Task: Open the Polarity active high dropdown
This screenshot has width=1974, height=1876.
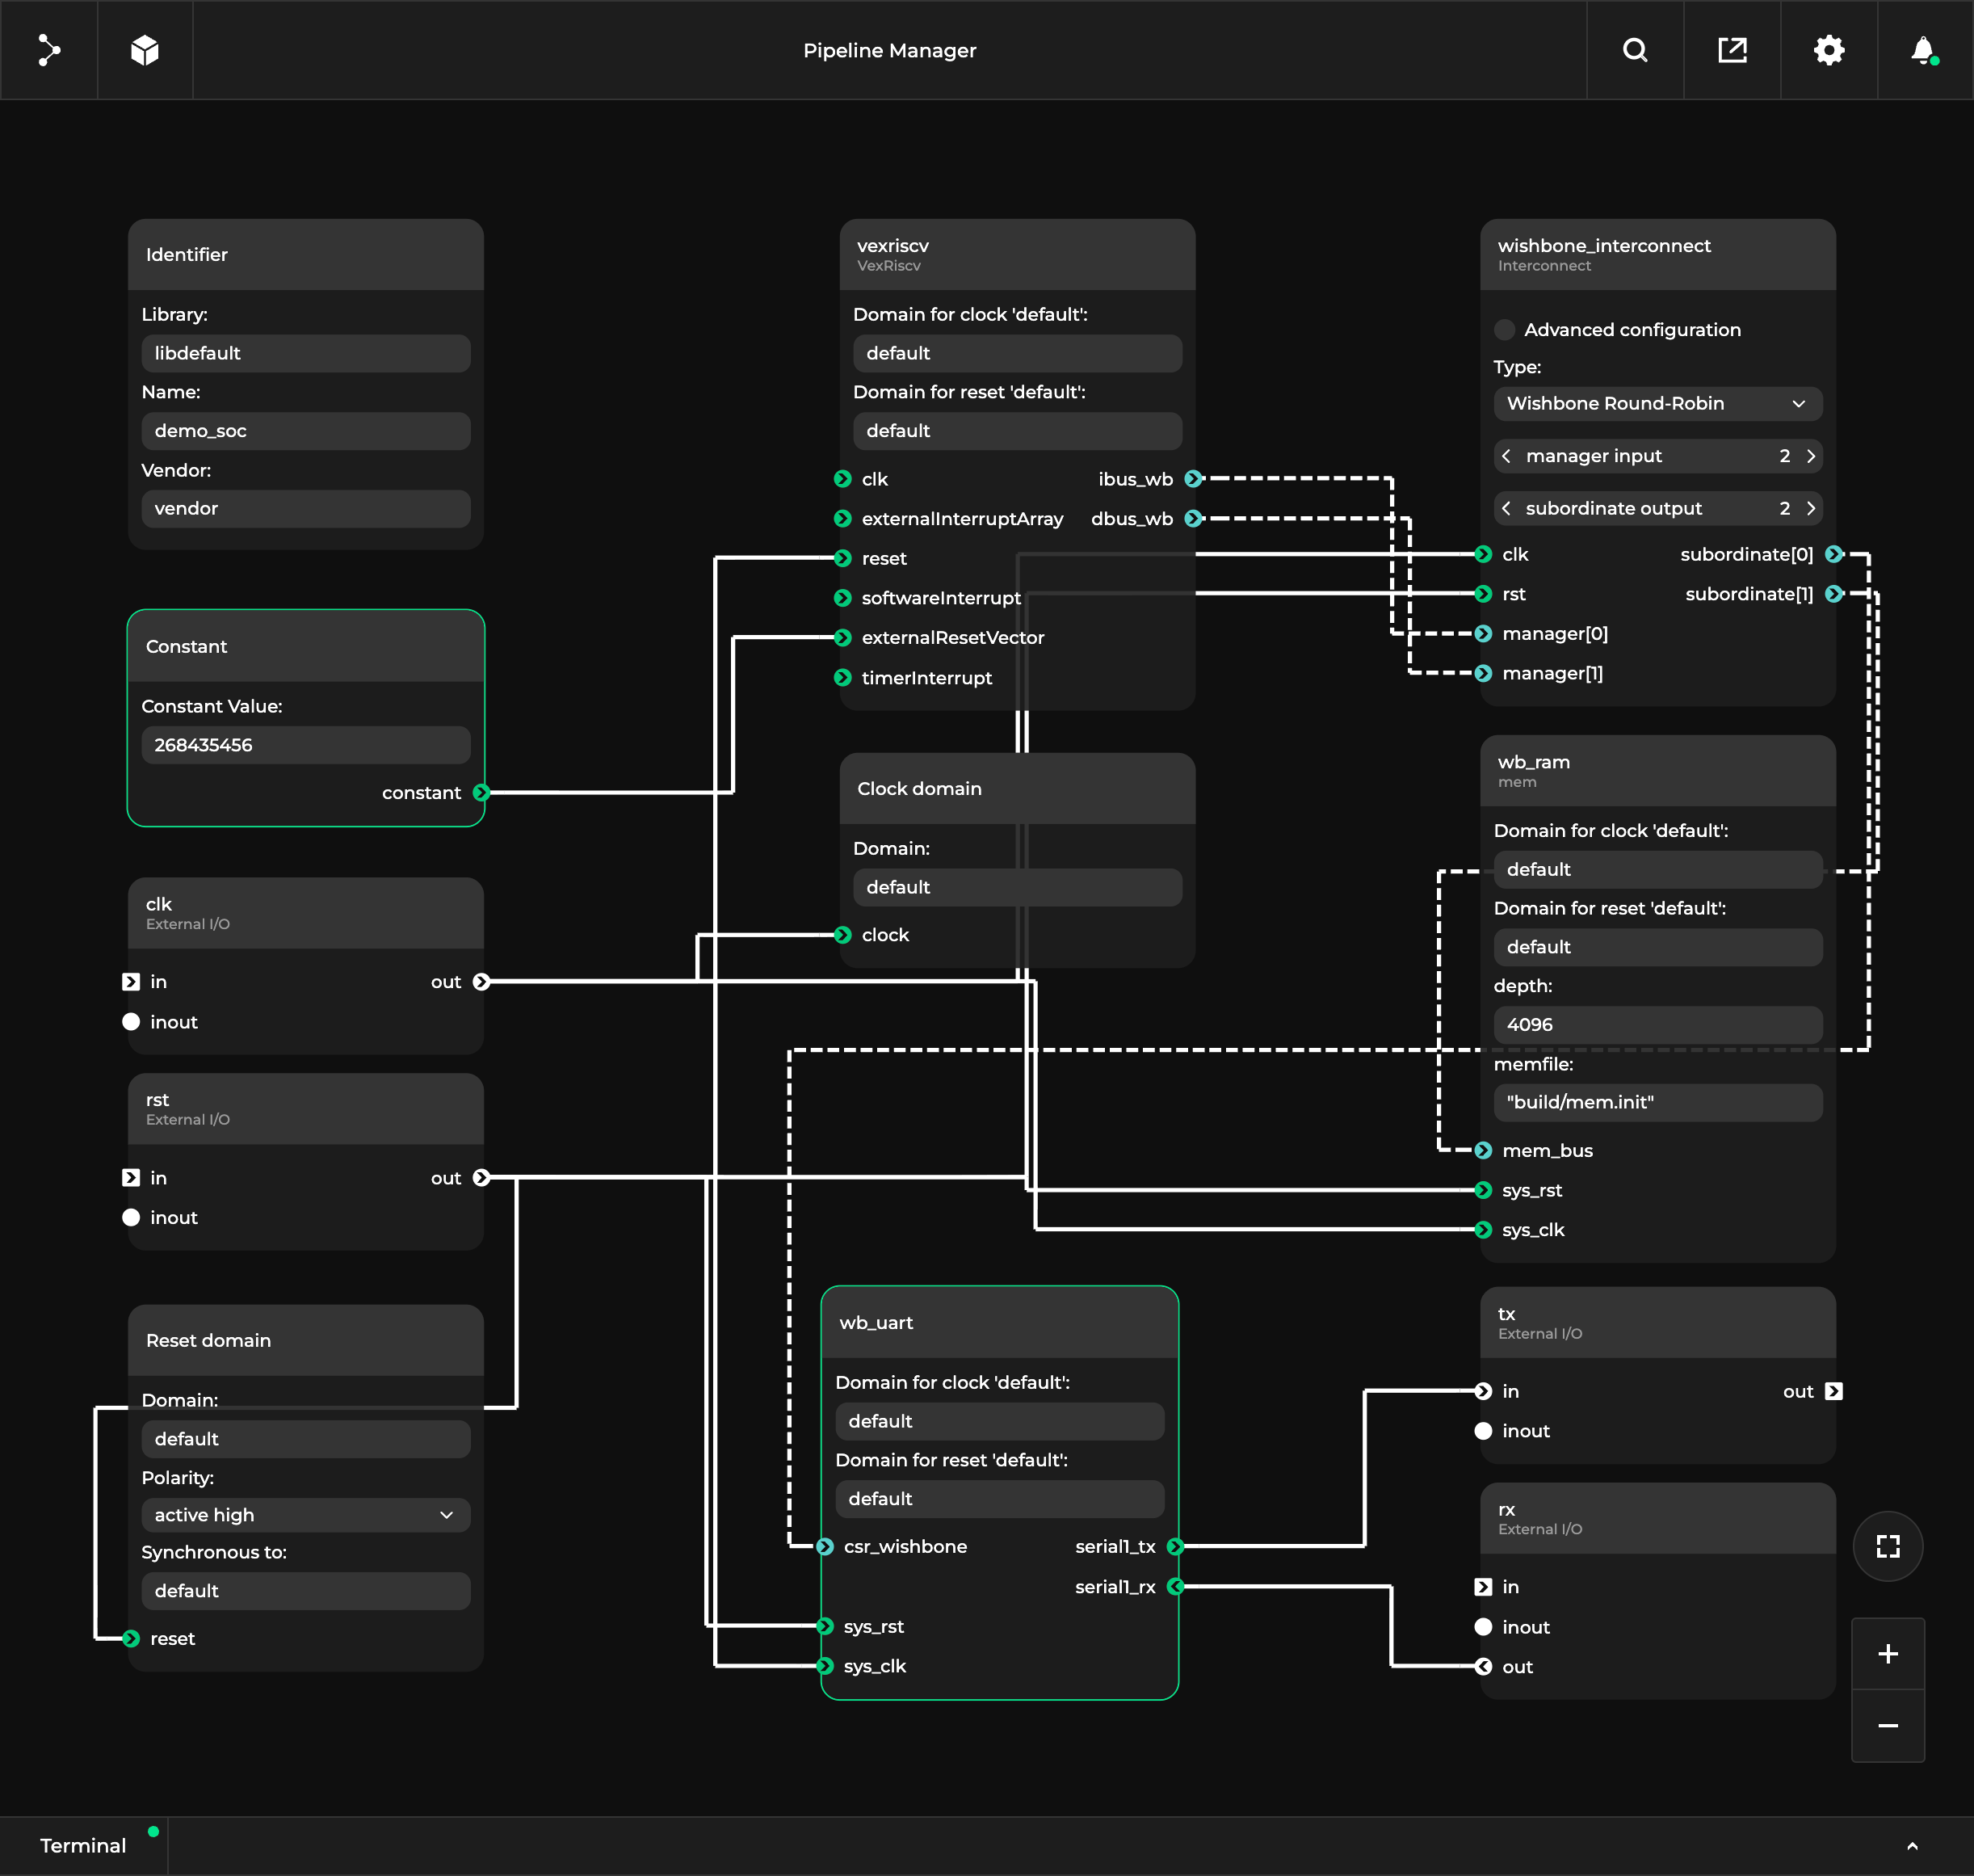Action: pyautogui.click(x=306, y=1515)
